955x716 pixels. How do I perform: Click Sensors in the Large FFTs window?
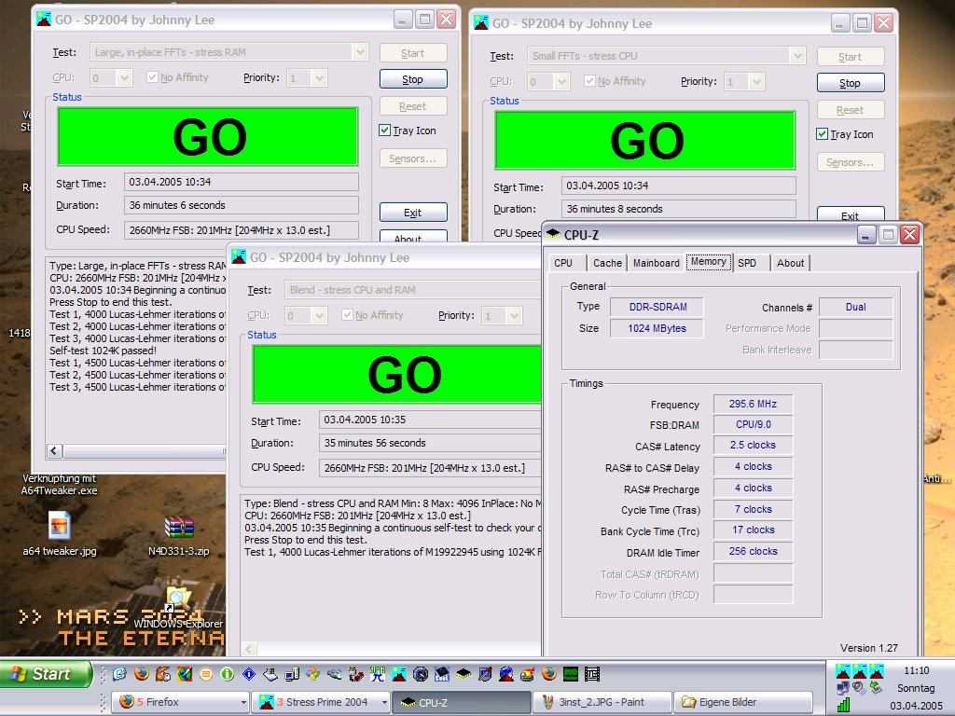[413, 158]
